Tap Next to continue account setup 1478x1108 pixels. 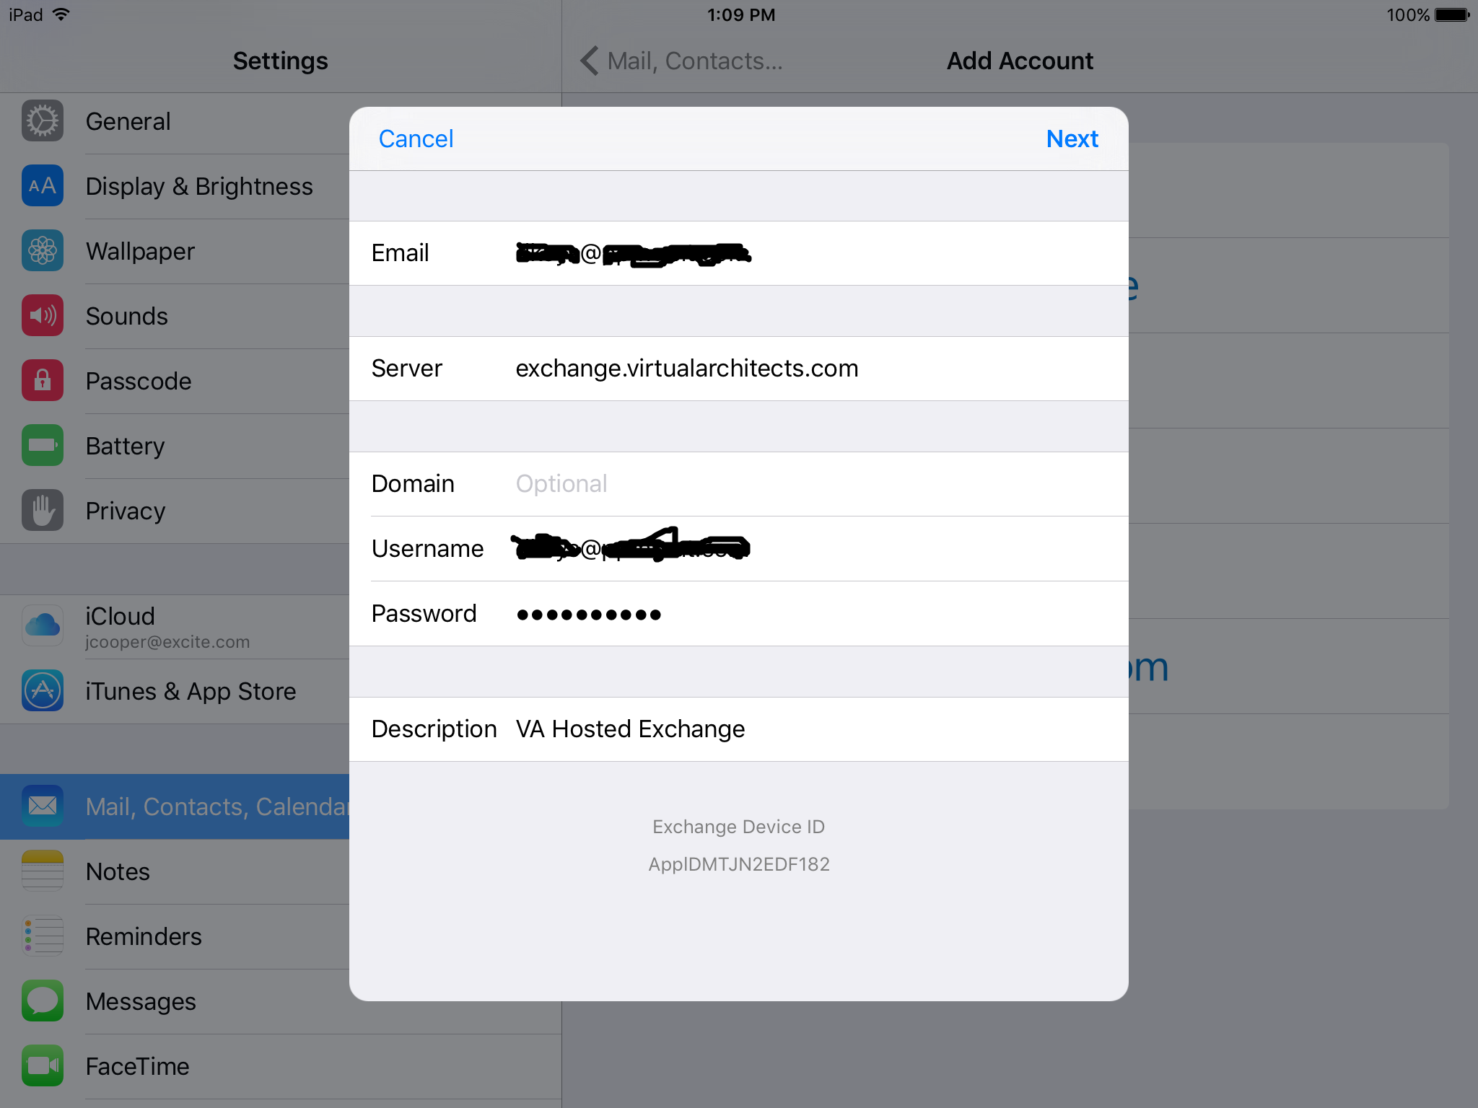(1072, 138)
